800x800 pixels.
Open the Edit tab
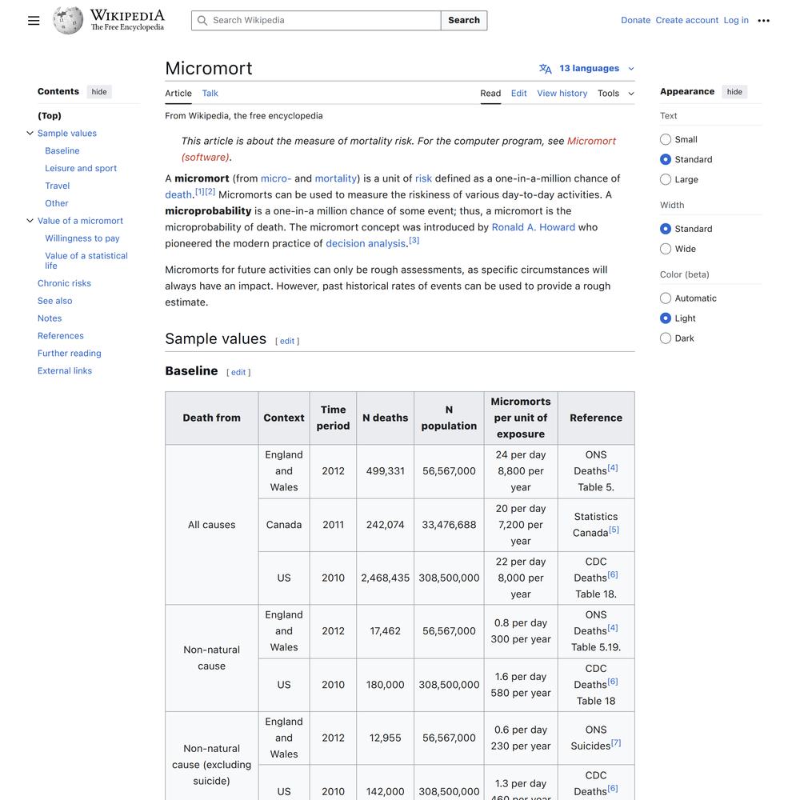click(519, 94)
